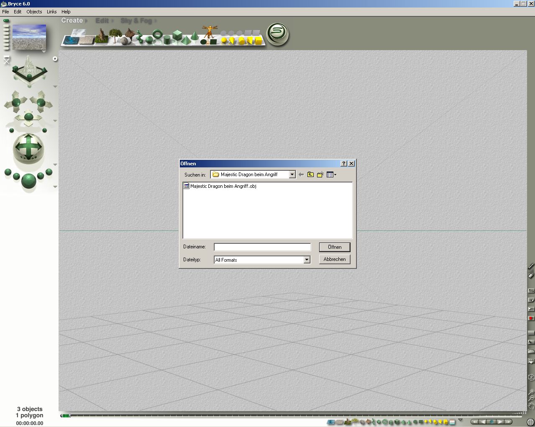Click the Abbrechen button

pyautogui.click(x=335, y=259)
